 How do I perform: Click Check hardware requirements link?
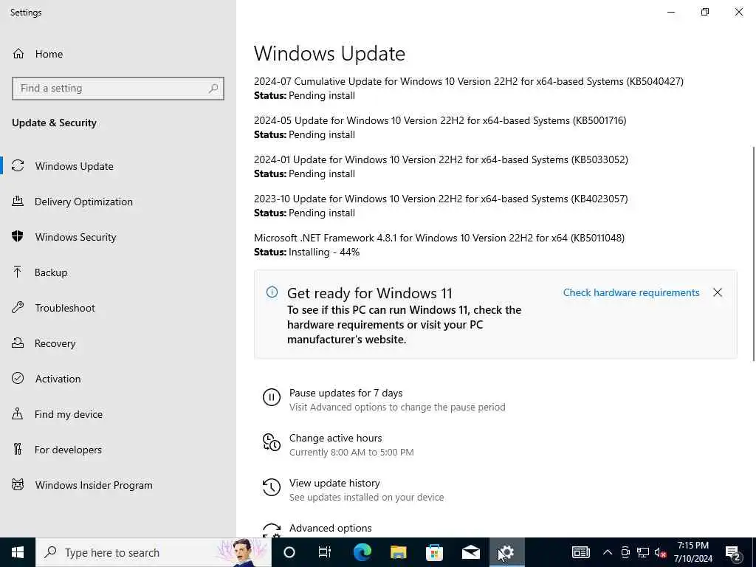(x=631, y=292)
